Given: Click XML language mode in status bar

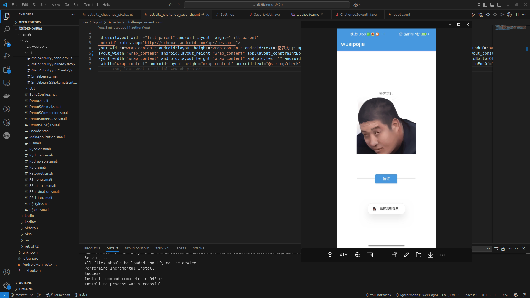Looking at the screenshot, I should click(x=506, y=295).
